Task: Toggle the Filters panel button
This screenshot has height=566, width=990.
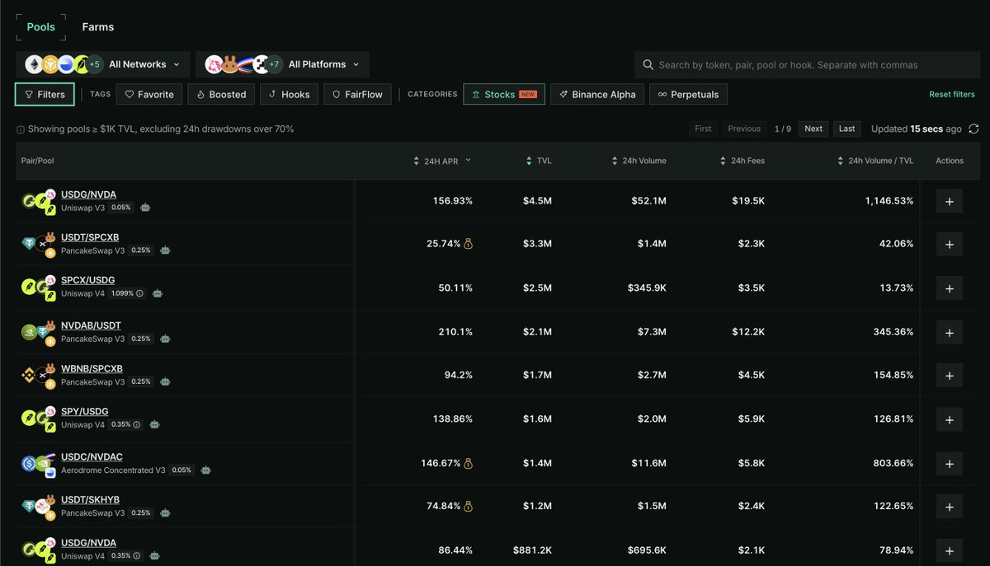Action: [x=45, y=95]
